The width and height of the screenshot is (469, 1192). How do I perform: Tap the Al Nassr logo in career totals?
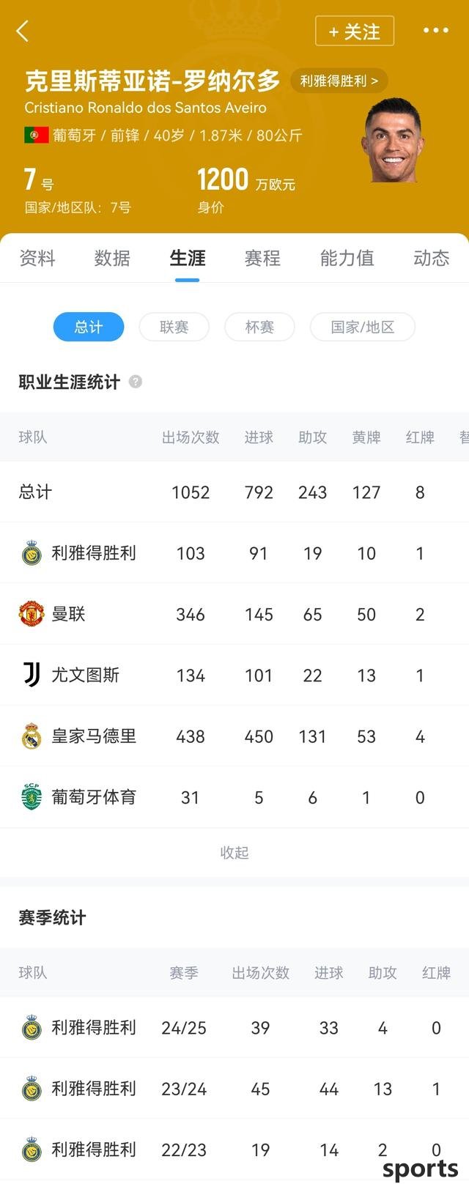(32, 553)
